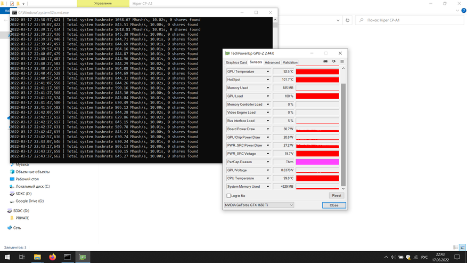The width and height of the screenshot is (467, 263).
Task: Open the GPU-Z hamburger menu
Action: pyautogui.click(x=342, y=62)
